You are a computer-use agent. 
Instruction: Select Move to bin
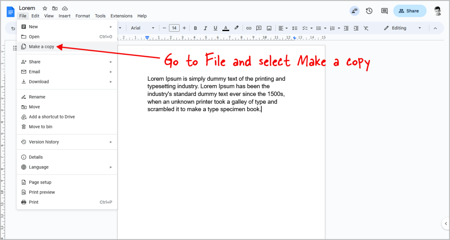tap(67, 127)
